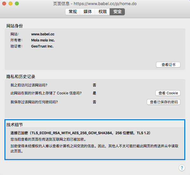Image resolution: width=190 pixels, height=175 pixels.
Task: Open 查看已保存的密码 button
Action: point(164,102)
